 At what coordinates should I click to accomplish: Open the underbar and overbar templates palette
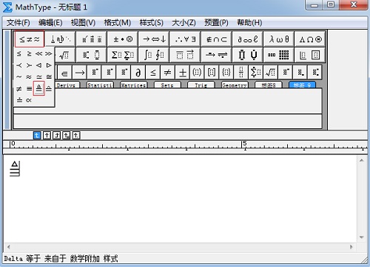185,55
